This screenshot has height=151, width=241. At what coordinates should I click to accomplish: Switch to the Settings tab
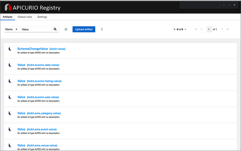[42, 17]
